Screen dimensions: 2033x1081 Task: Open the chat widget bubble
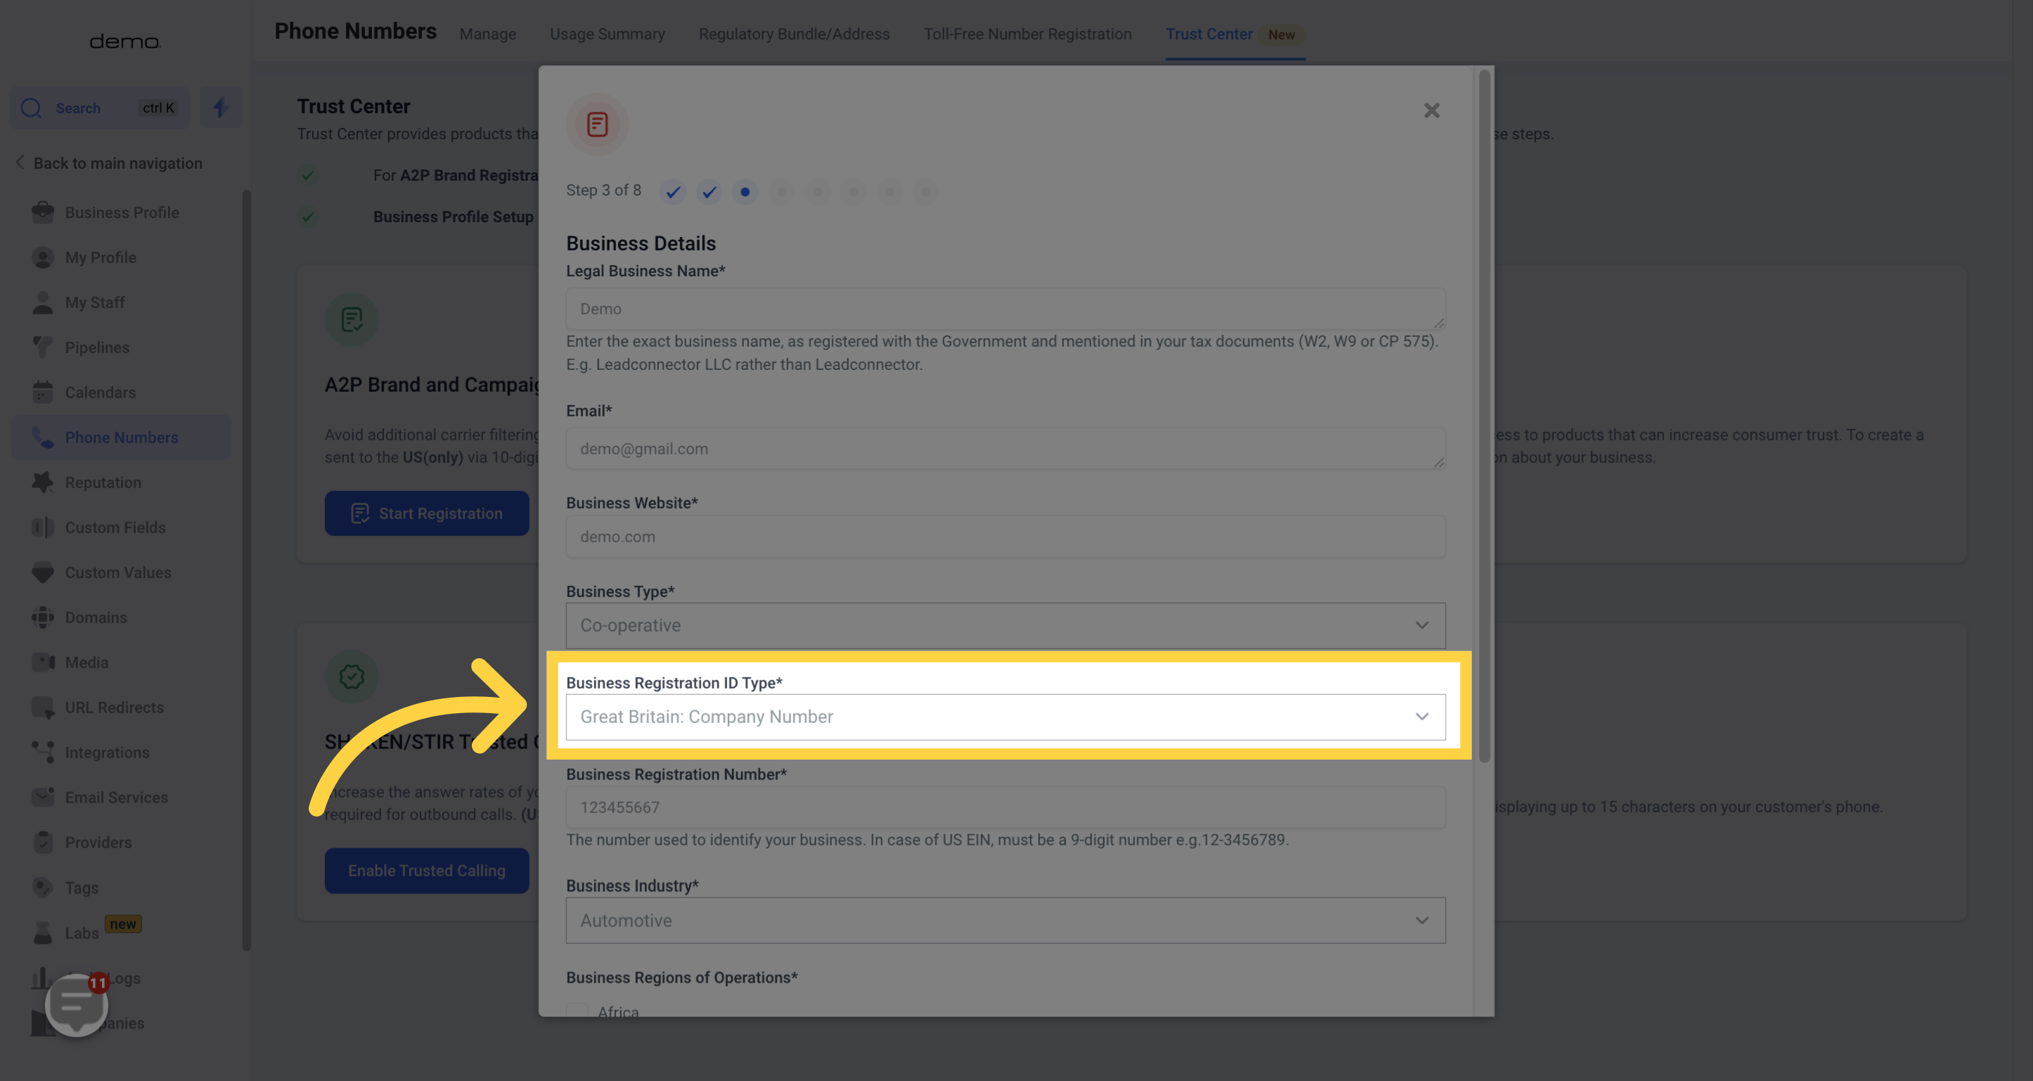tap(76, 1004)
